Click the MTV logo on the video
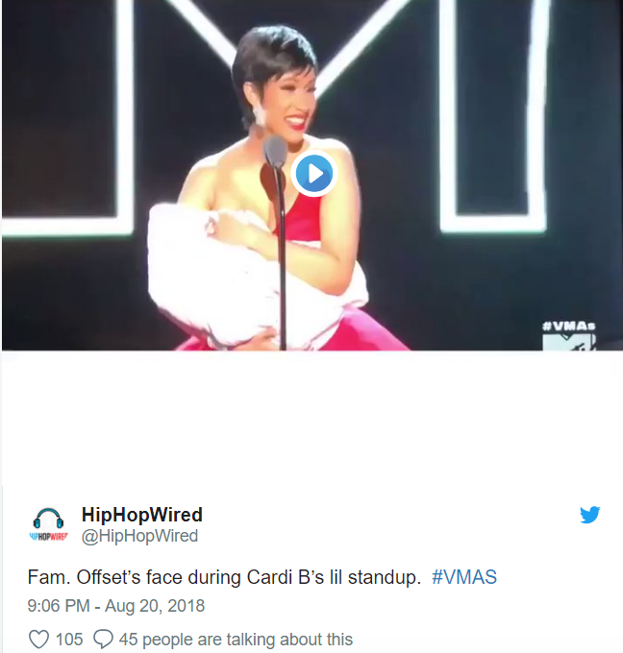The height and width of the screenshot is (653, 623). tap(569, 342)
